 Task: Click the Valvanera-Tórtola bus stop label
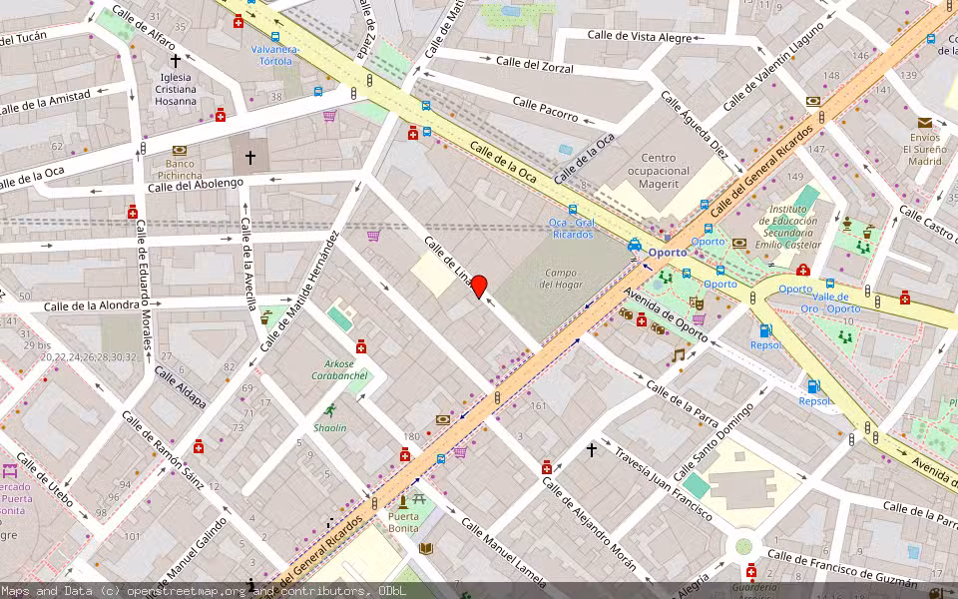click(275, 55)
